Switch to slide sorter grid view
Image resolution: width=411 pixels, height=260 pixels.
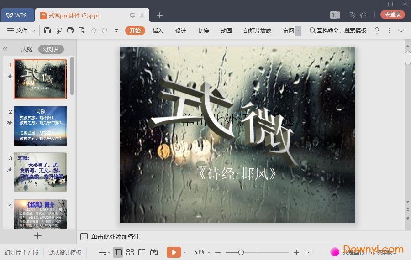(130, 252)
